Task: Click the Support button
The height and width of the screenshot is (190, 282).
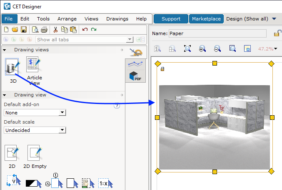Action: tap(171, 19)
